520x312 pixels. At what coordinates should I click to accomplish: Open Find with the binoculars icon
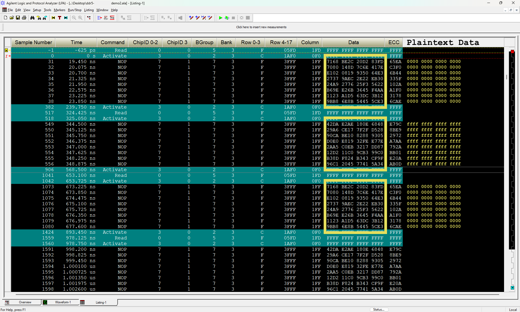coord(32,18)
